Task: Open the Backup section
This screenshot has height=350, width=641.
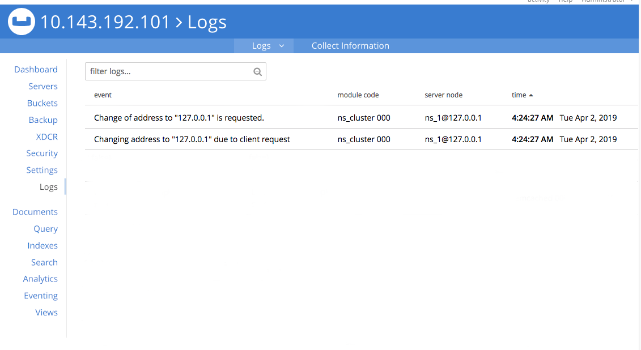Action: [x=43, y=120]
